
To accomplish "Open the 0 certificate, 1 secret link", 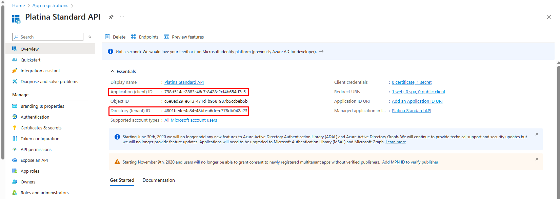I will [x=412, y=82].
